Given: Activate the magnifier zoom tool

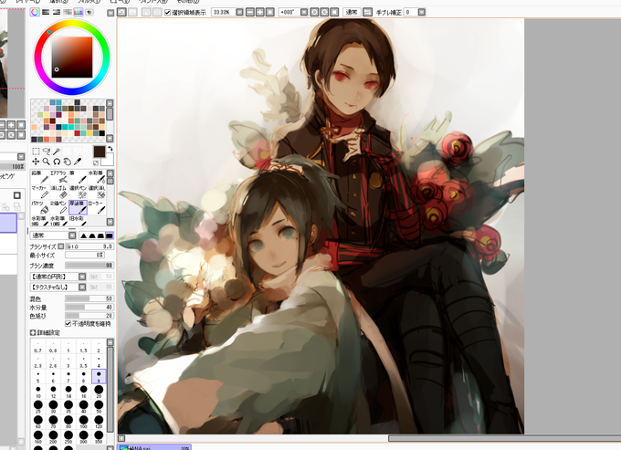Looking at the screenshot, I should [x=47, y=162].
